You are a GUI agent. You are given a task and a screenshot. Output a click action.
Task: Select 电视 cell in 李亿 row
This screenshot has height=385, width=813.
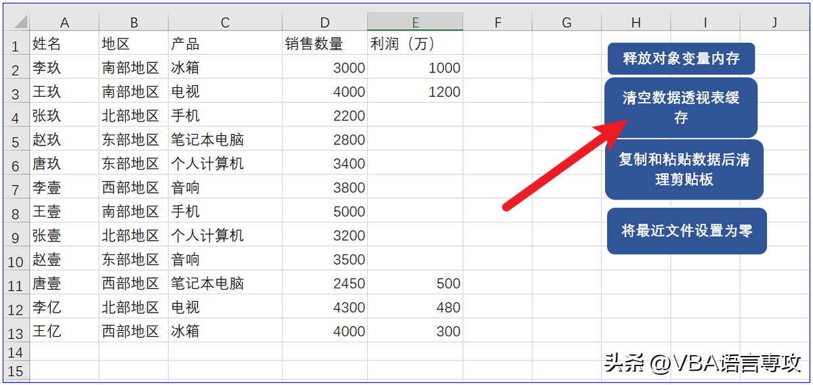[225, 307]
